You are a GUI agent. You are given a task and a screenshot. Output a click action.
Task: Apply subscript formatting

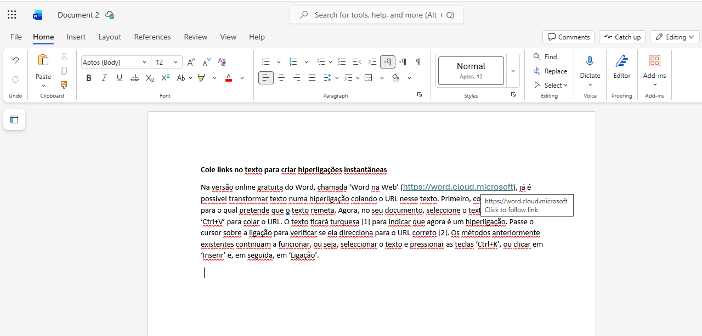click(150, 78)
